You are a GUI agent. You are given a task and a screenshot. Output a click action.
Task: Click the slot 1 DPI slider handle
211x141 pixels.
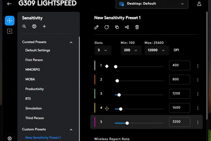click(116, 67)
